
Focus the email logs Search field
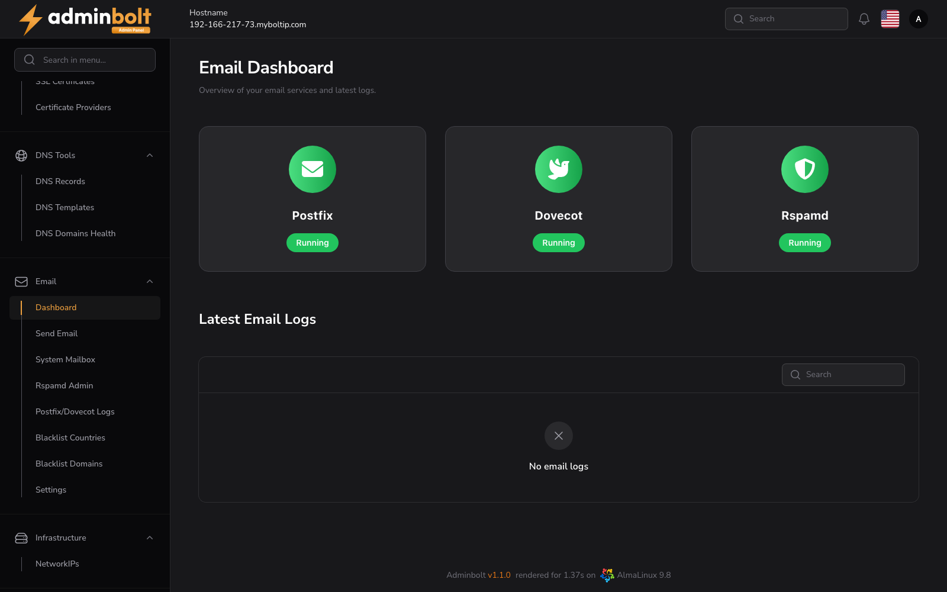pos(843,375)
